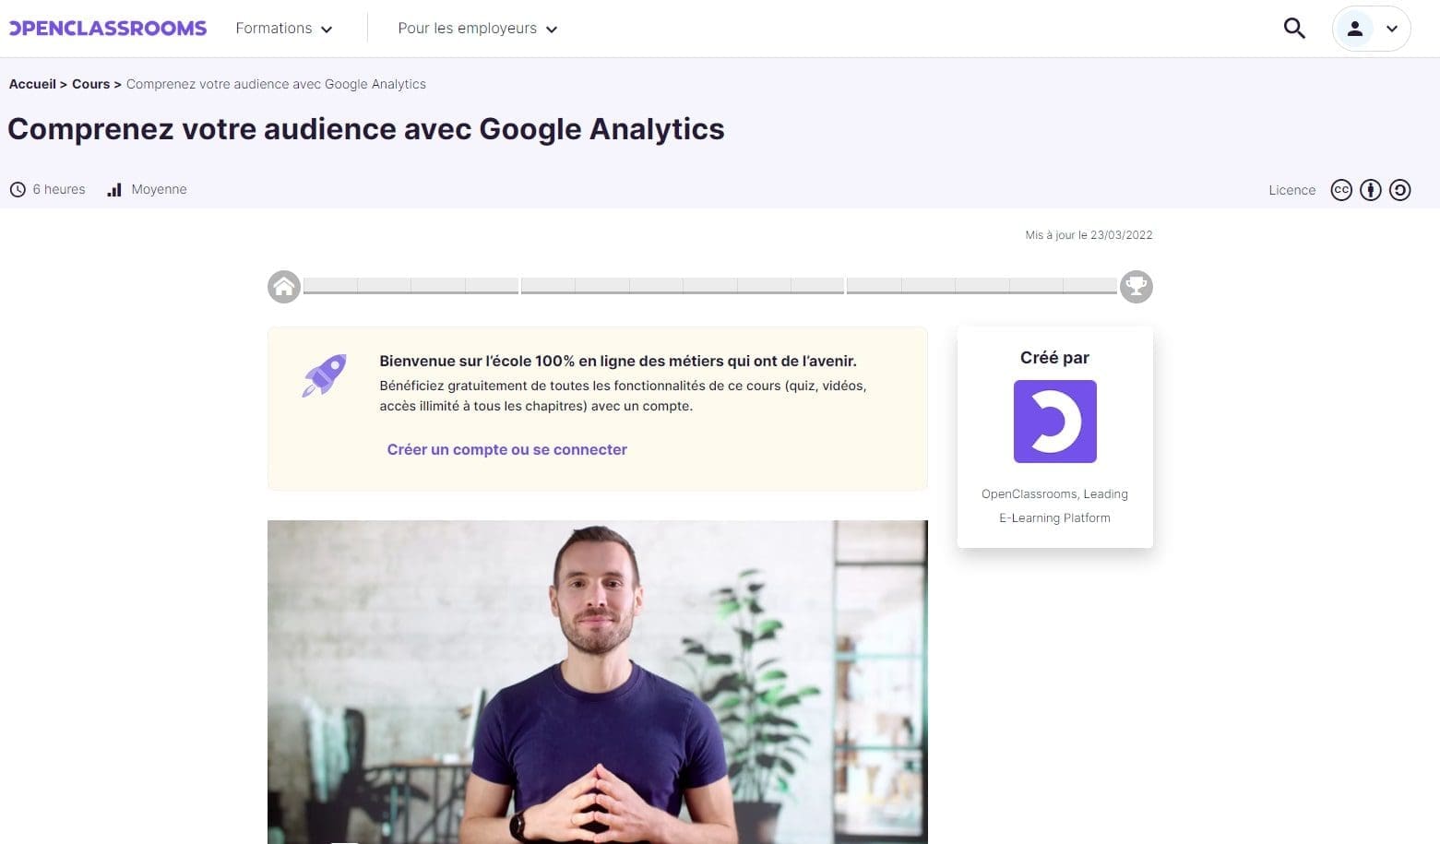Click the Licence label

click(x=1291, y=190)
